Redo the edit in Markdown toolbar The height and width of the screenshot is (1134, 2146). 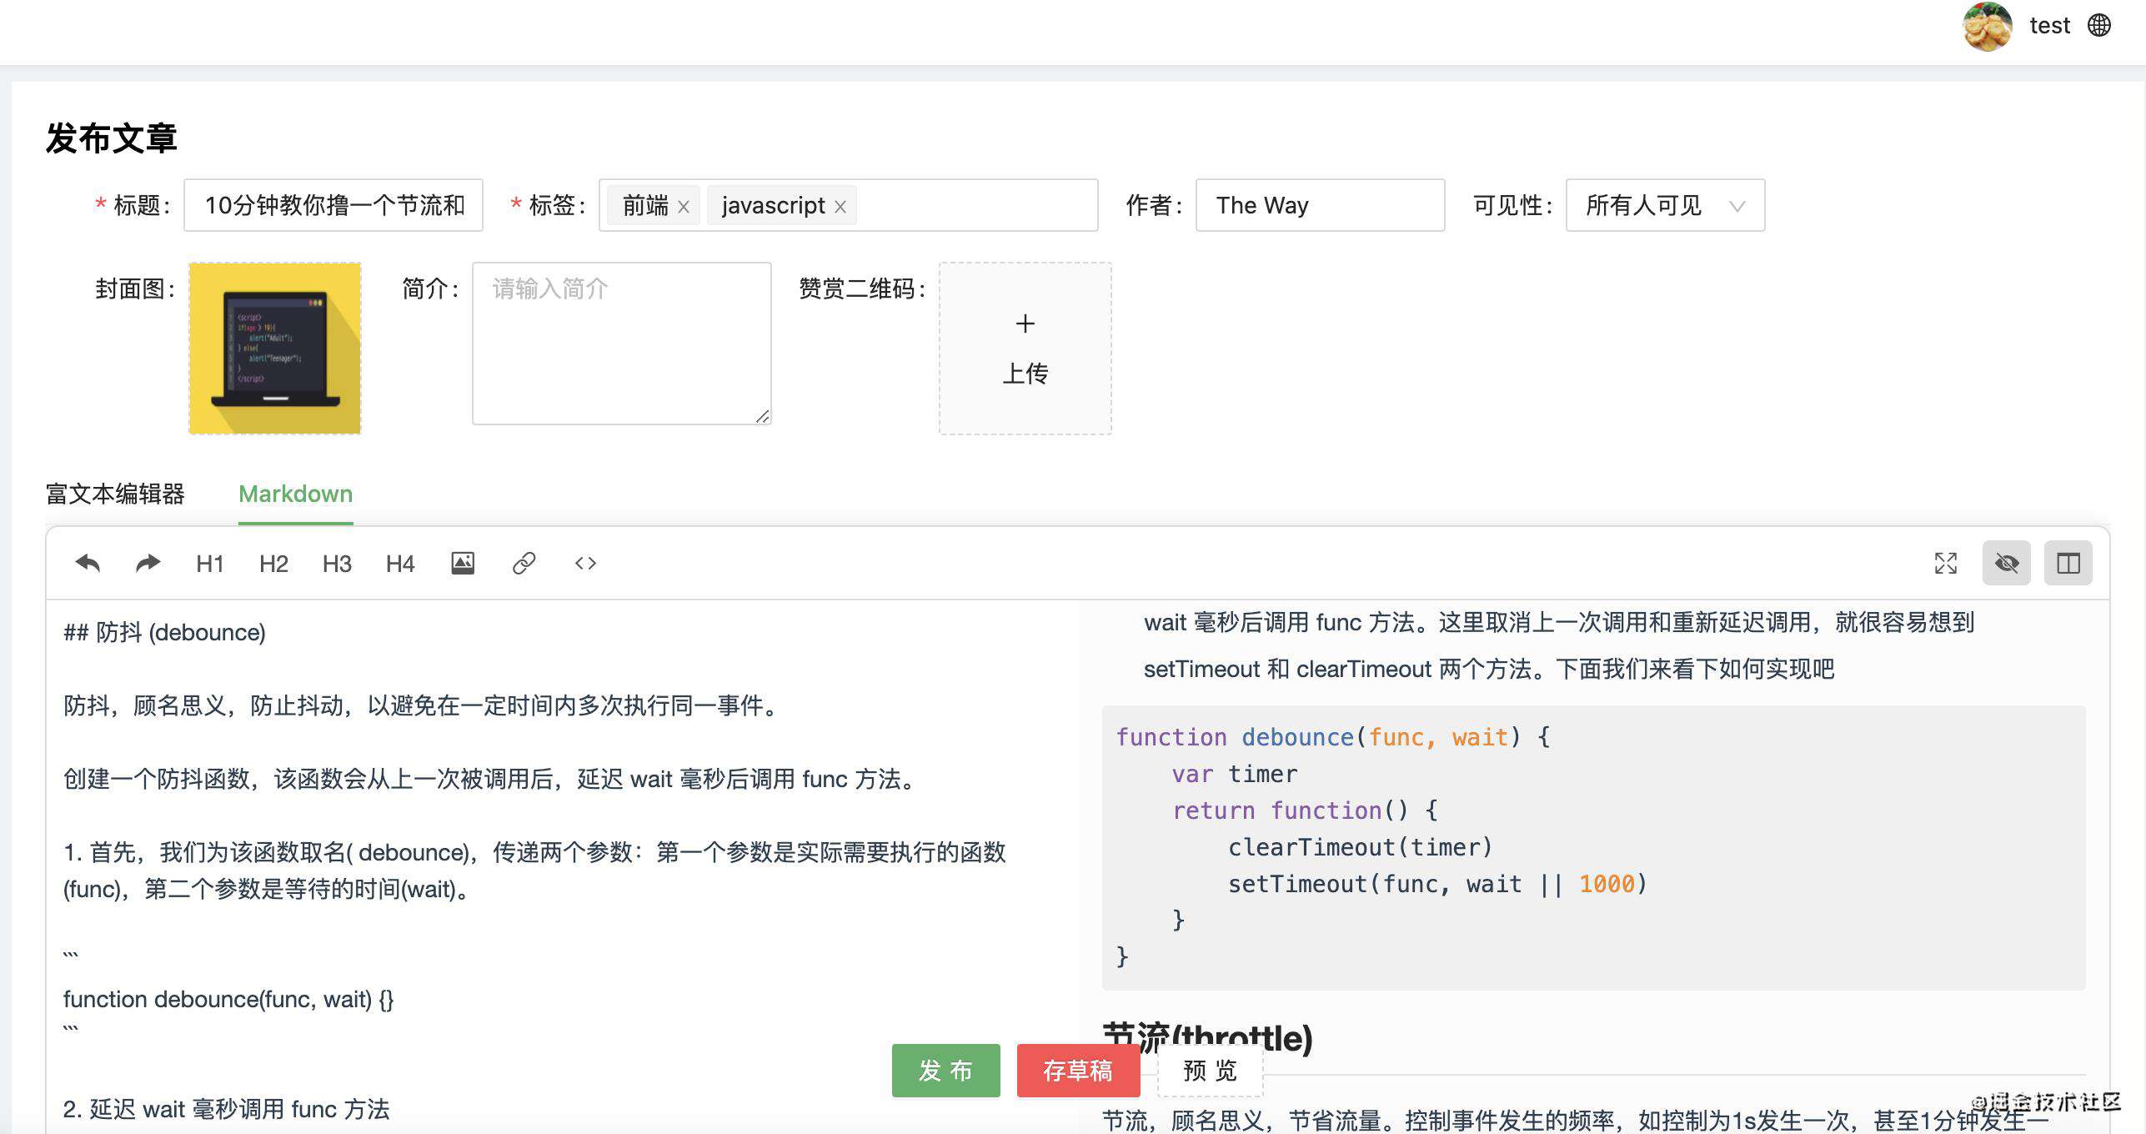pos(148,564)
